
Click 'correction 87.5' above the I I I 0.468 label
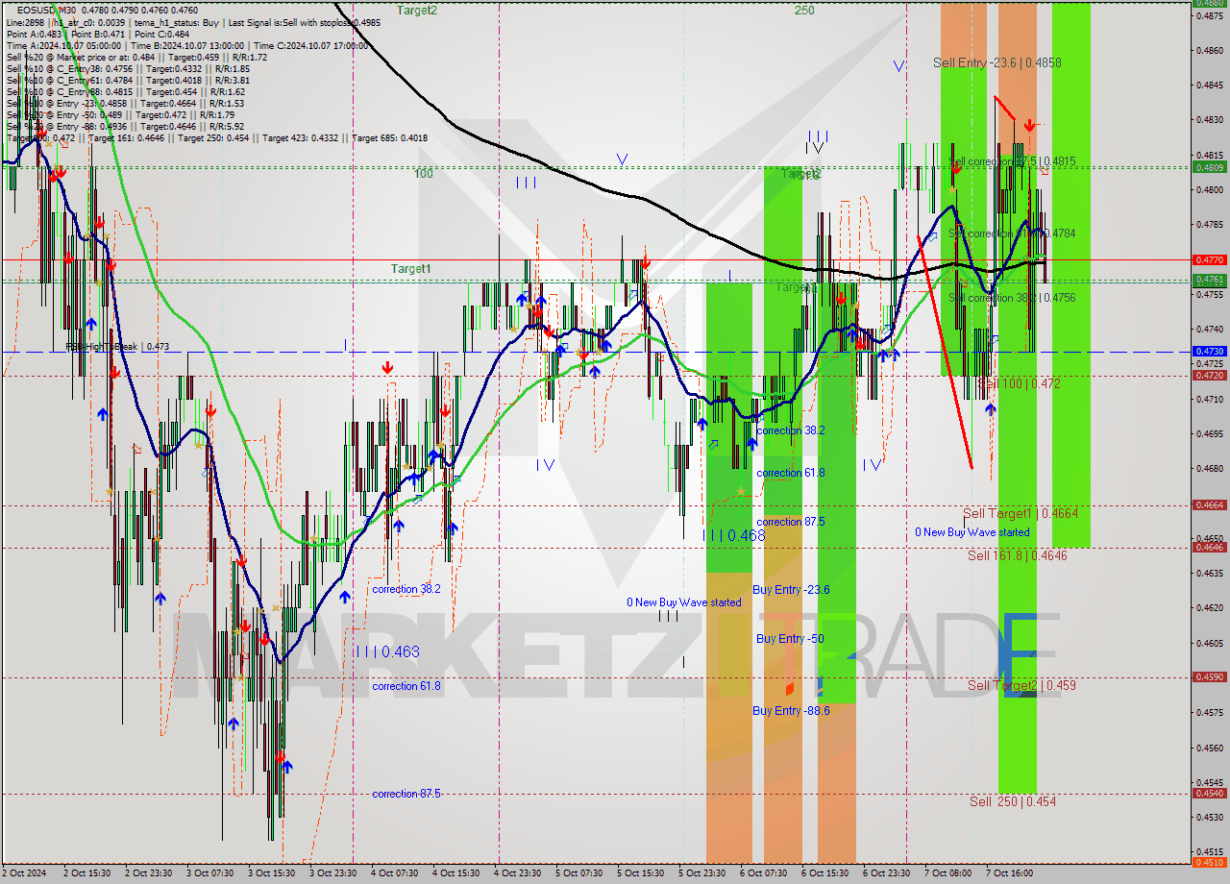click(x=791, y=522)
